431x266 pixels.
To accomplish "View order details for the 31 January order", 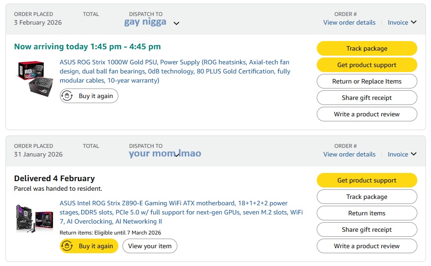I will [x=349, y=154].
